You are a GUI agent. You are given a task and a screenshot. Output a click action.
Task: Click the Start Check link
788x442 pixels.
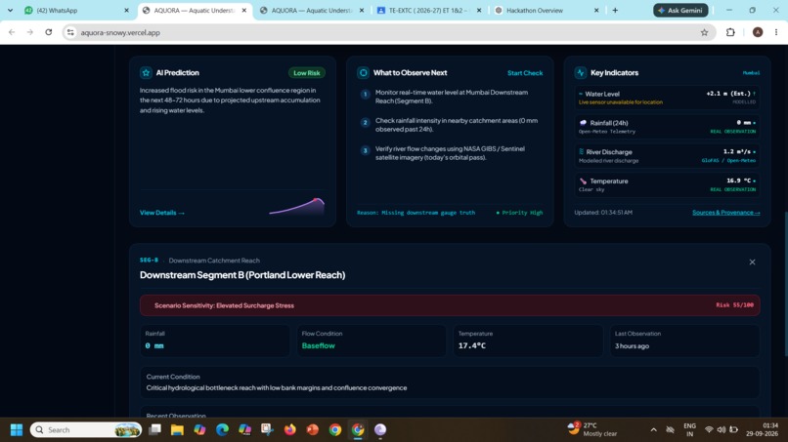click(x=525, y=73)
